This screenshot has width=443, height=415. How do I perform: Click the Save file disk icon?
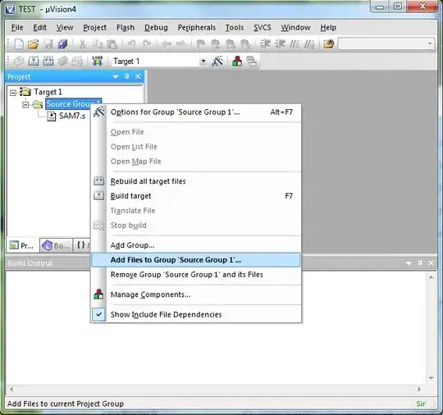pyautogui.click(x=48, y=44)
